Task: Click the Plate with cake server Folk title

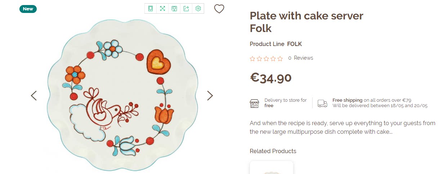Action: [x=306, y=22]
